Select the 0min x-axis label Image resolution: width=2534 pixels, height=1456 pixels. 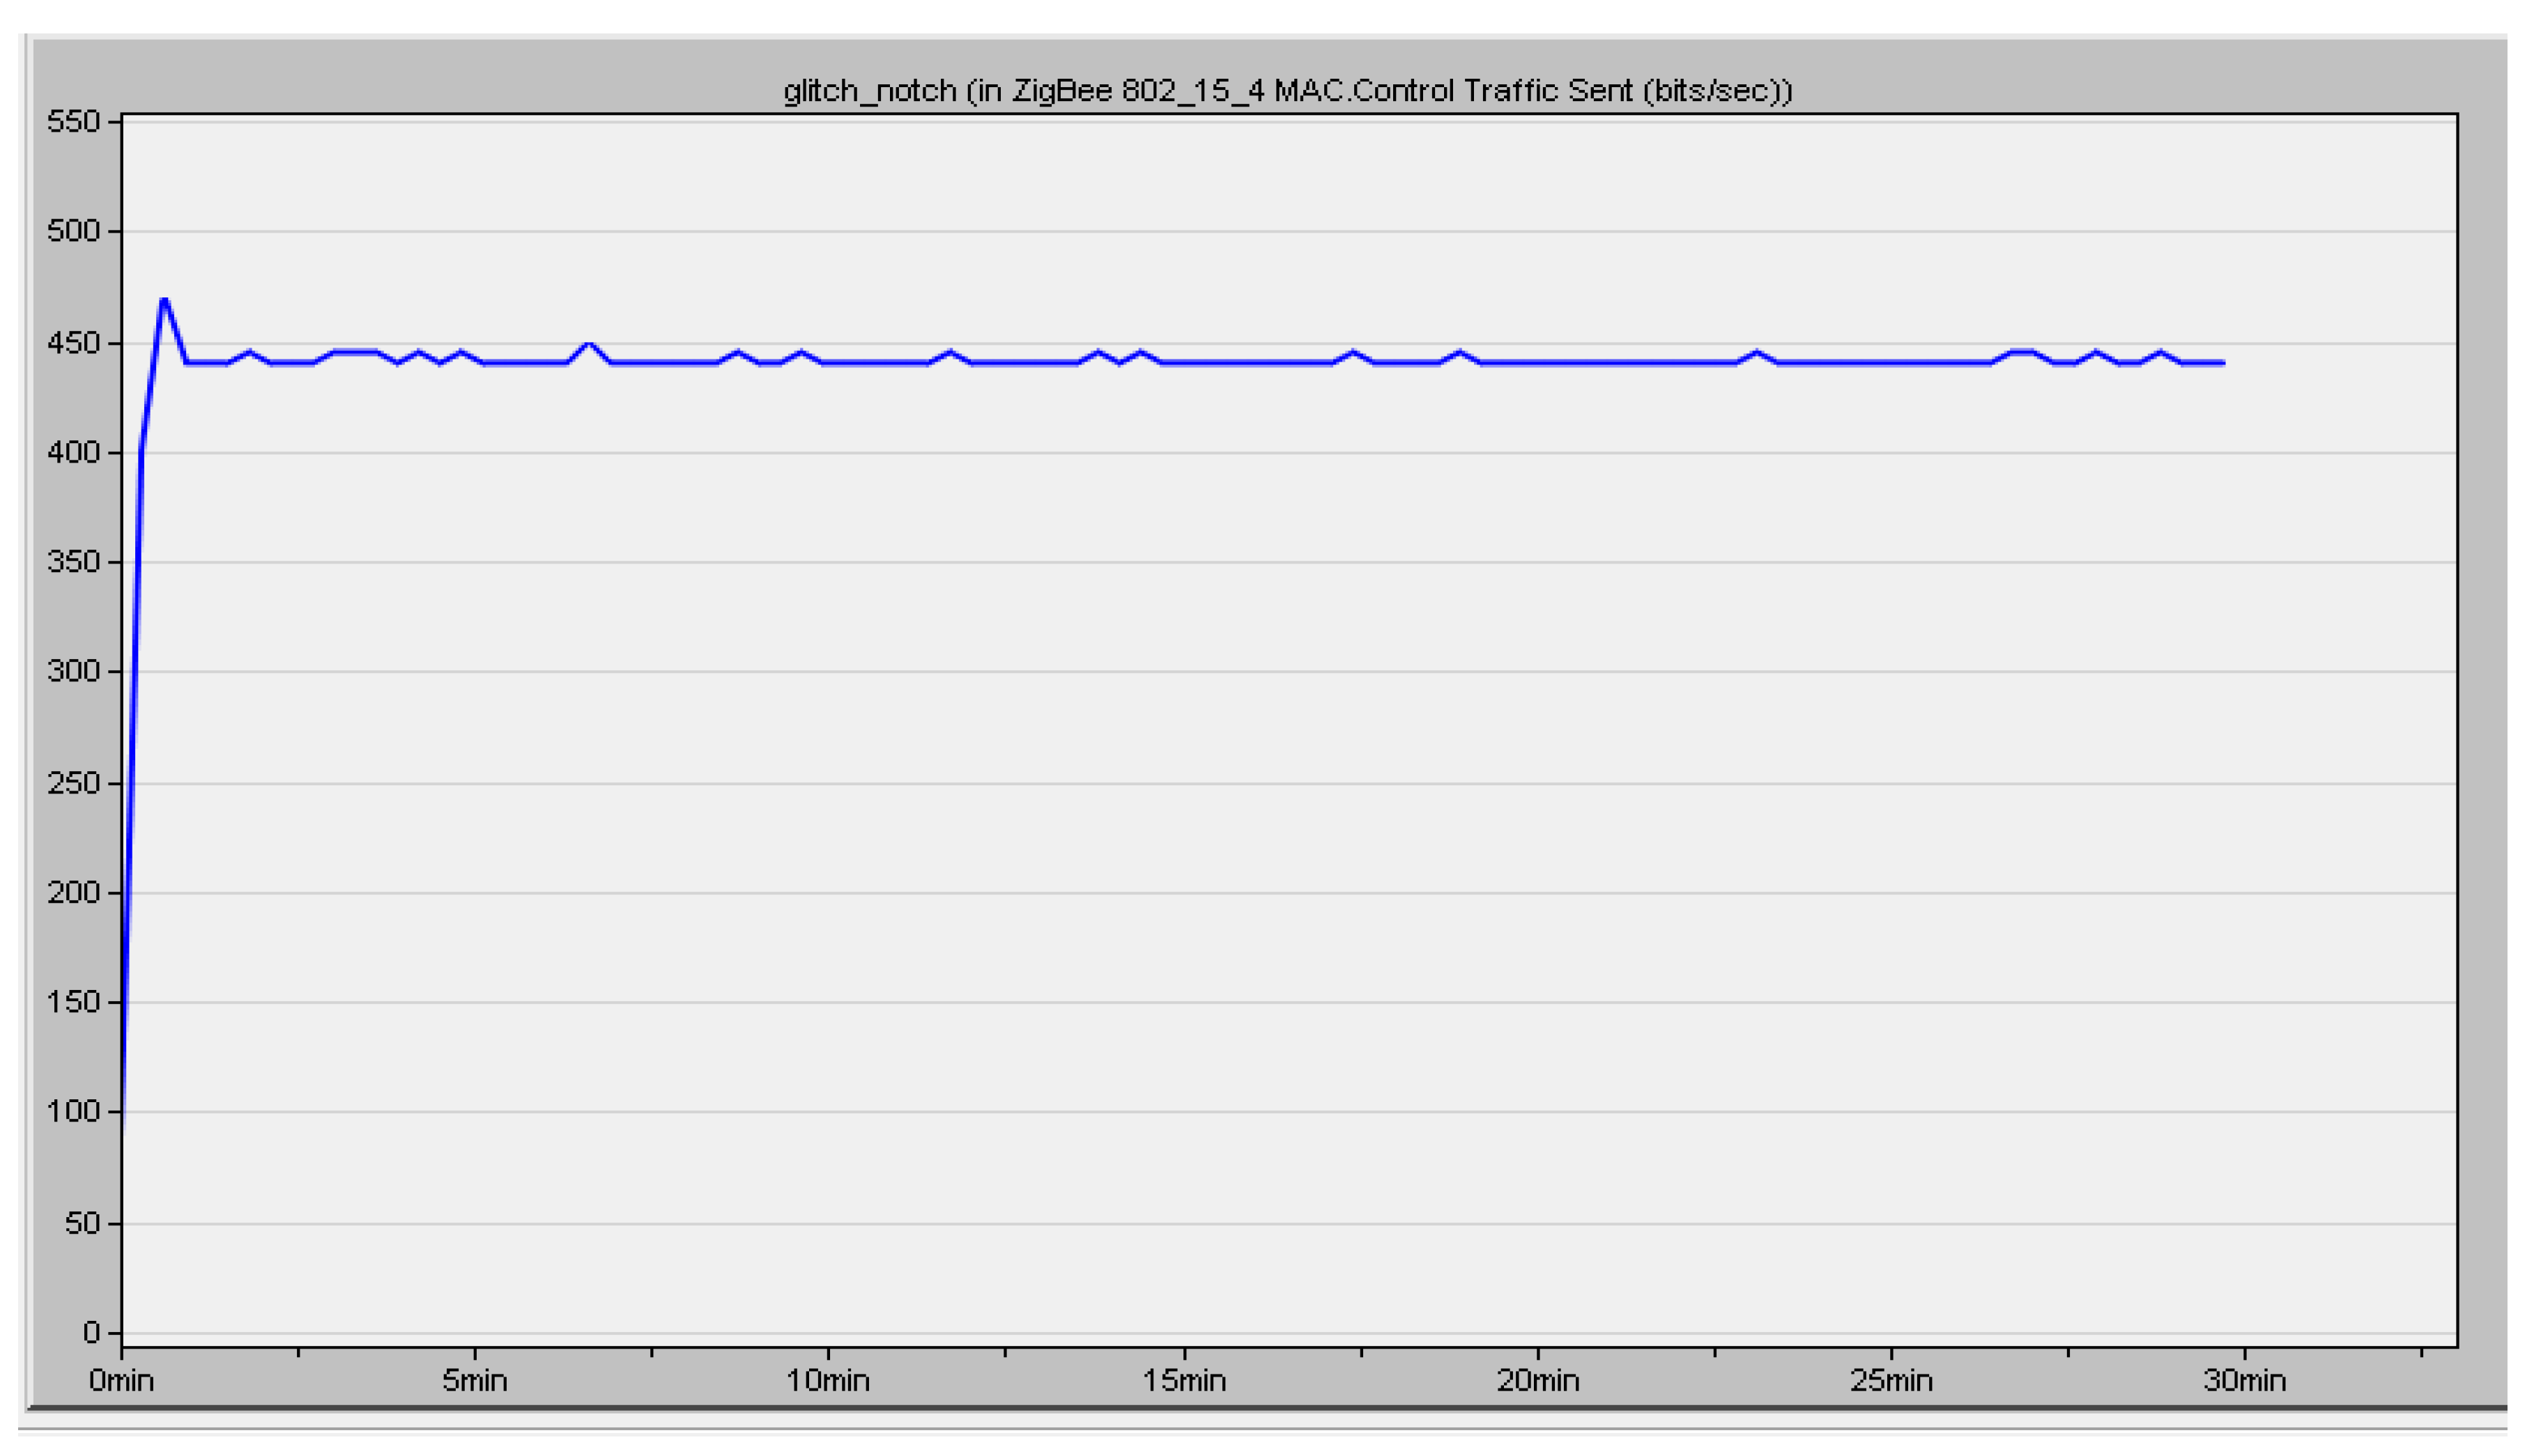tap(121, 1381)
